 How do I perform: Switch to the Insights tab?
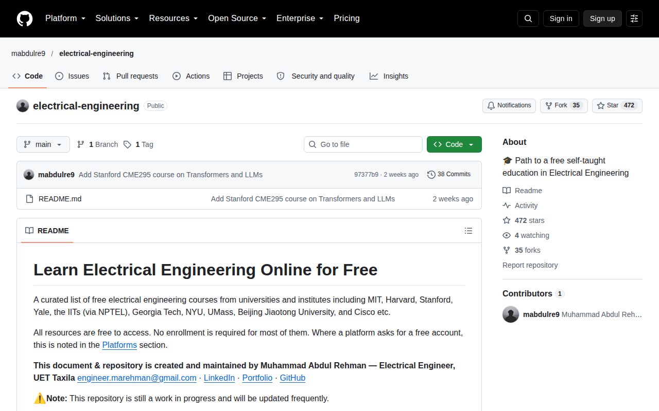(x=389, y=76)
